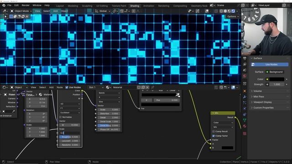Open the transform pivot point dropdown
The height and width of the screenshot is (164, 292).
pos(115,11)
